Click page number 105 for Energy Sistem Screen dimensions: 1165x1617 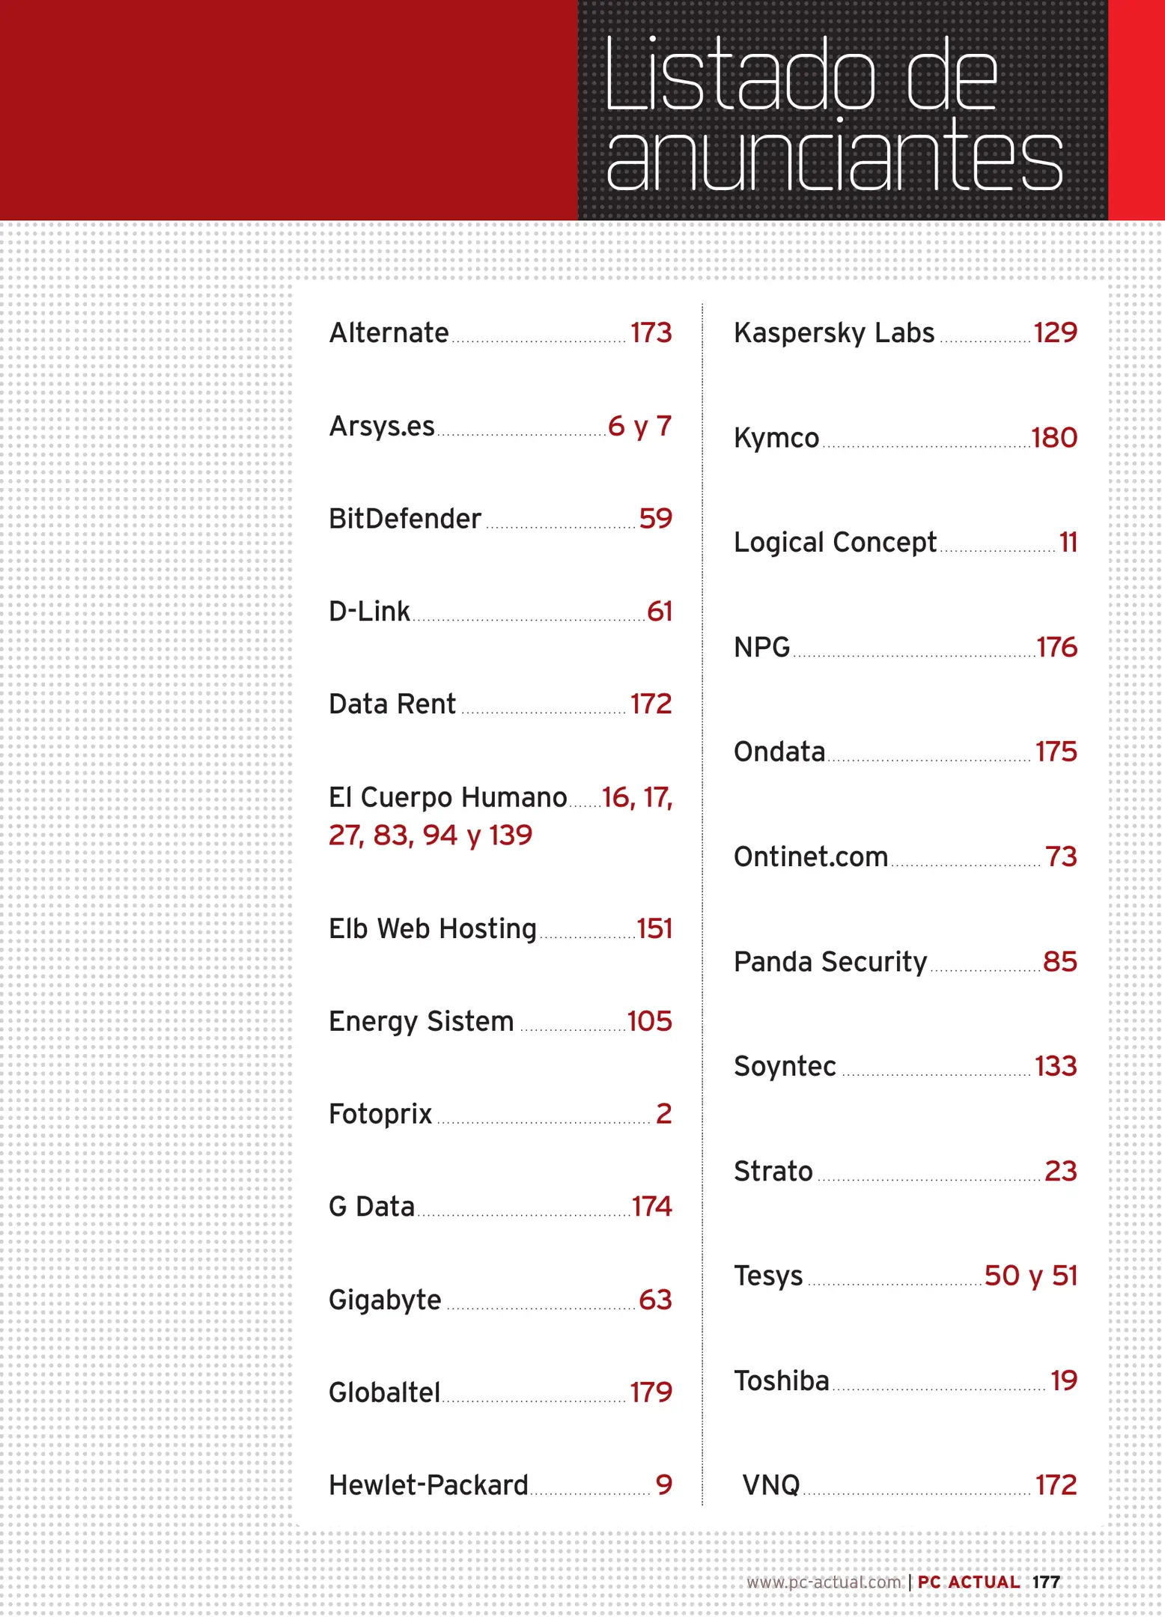[649, 1022]
